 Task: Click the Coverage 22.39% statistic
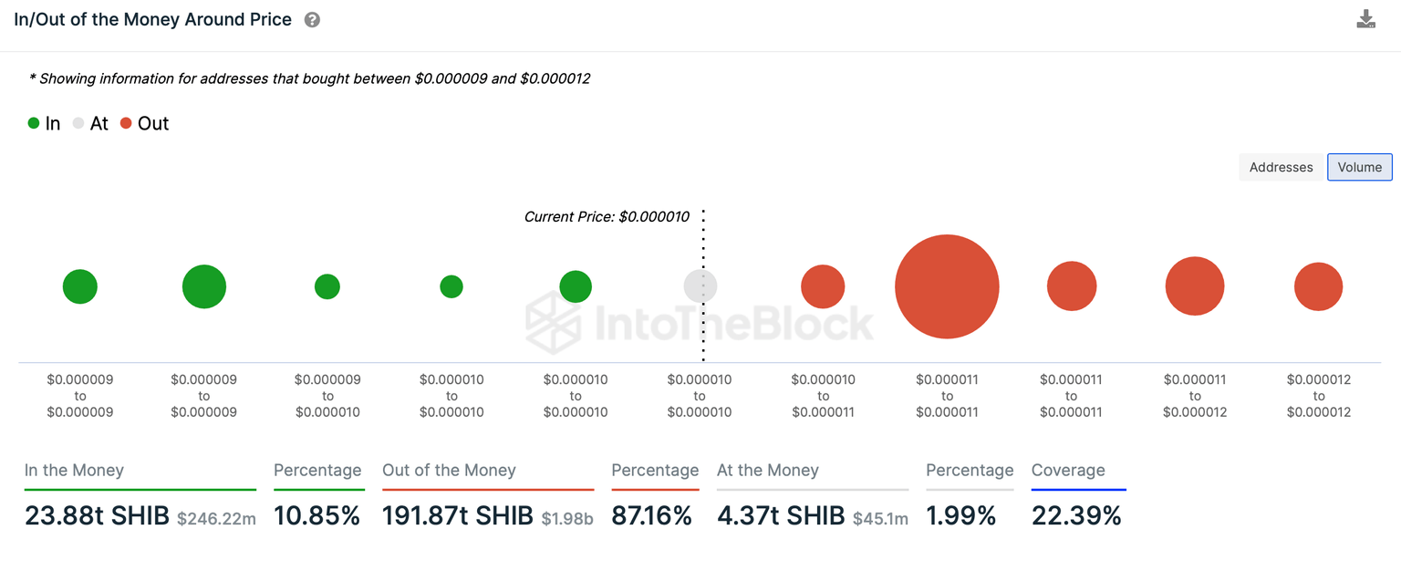point(1077,514)
